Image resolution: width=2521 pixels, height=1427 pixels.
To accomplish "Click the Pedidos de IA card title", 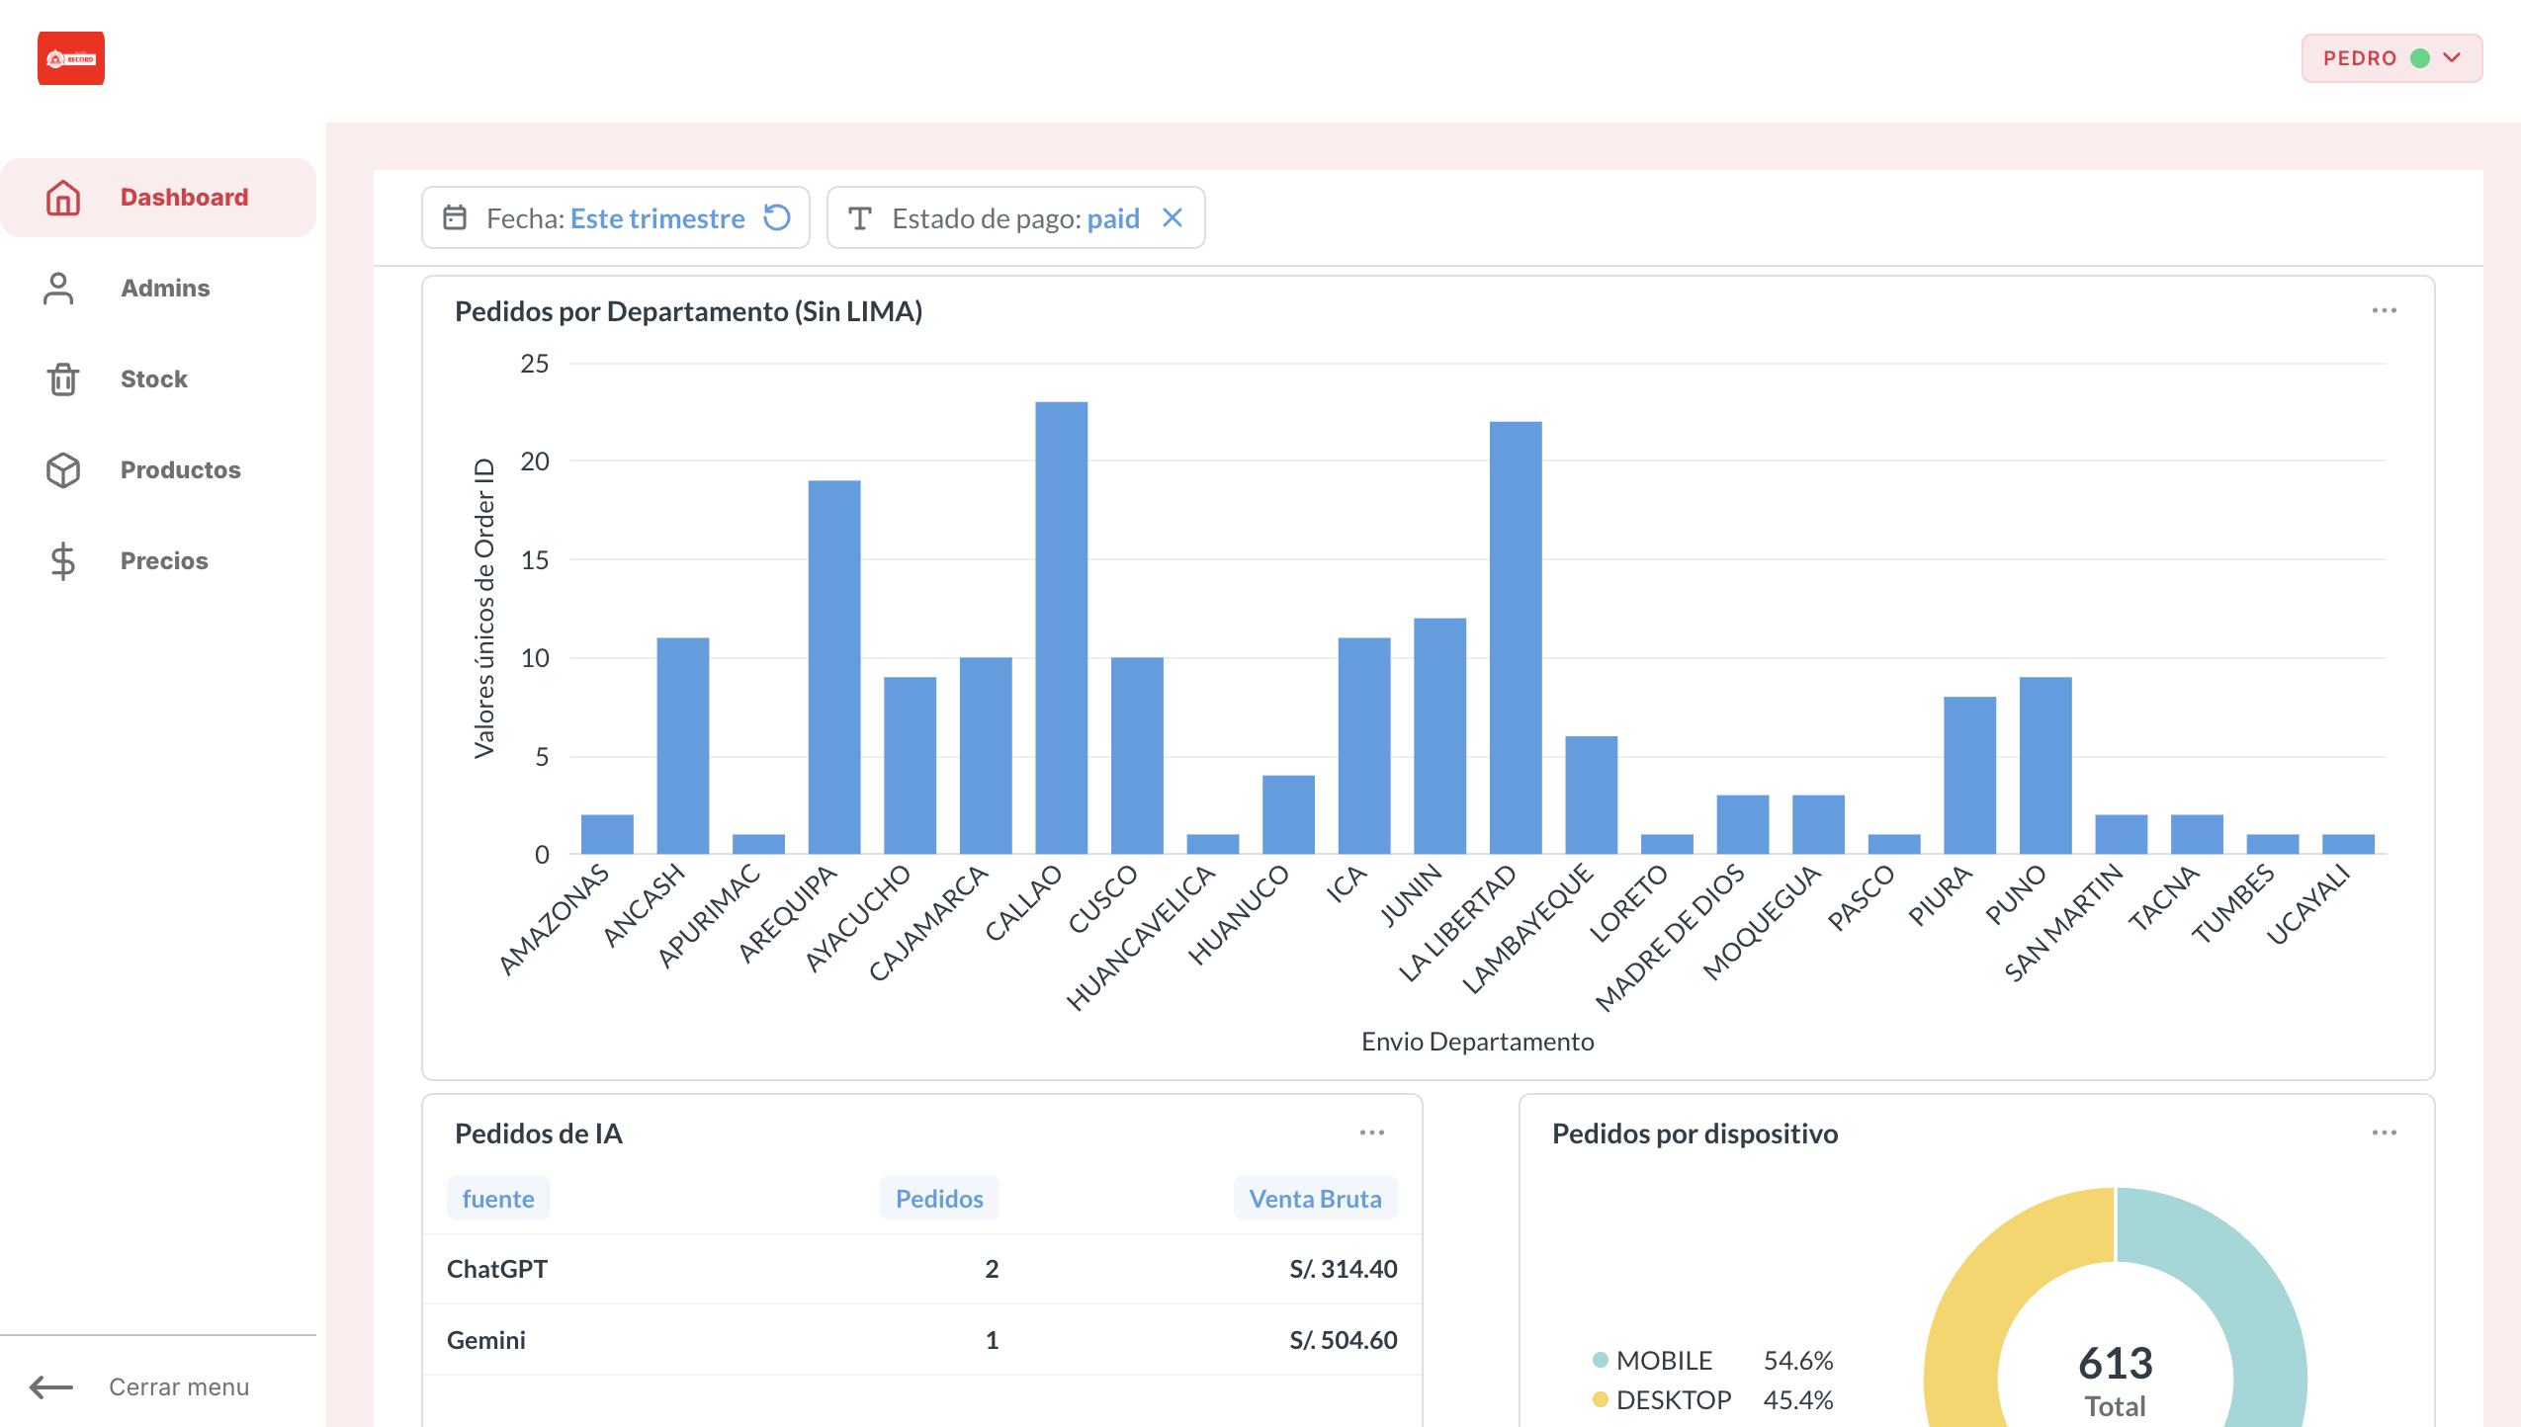I will [x=539, y=1133].
